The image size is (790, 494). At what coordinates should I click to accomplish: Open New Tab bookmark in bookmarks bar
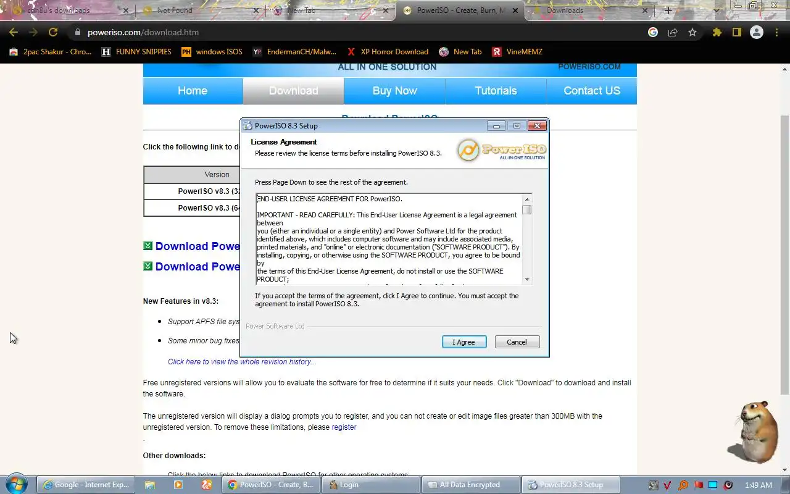460,52
